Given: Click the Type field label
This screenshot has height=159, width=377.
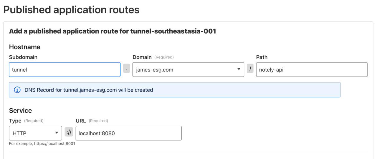Looking at the screenshot, I should tap(15, 121).
